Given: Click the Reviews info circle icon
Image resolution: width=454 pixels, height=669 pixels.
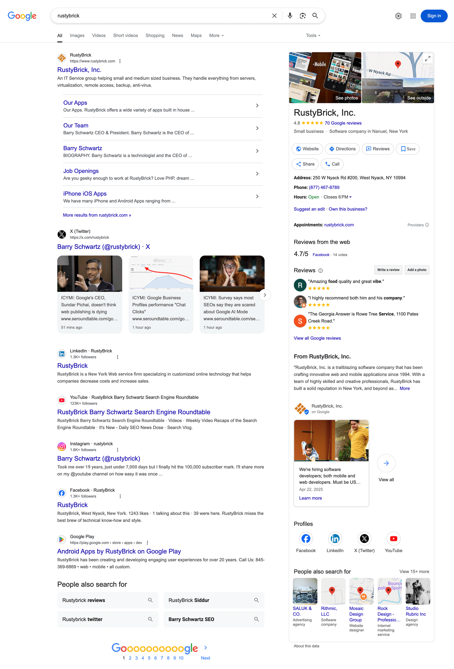Looking at the screenshot, I should (321, 271).
